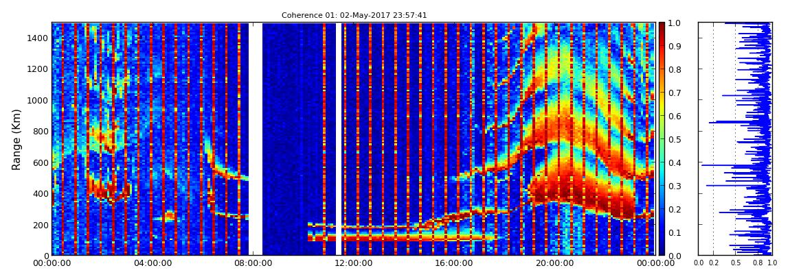The height and width of the screenshot is (279, 790).
Task: Click the 12:00:00 time axis label
Action: pyautogui.click(x=352, y=263)
